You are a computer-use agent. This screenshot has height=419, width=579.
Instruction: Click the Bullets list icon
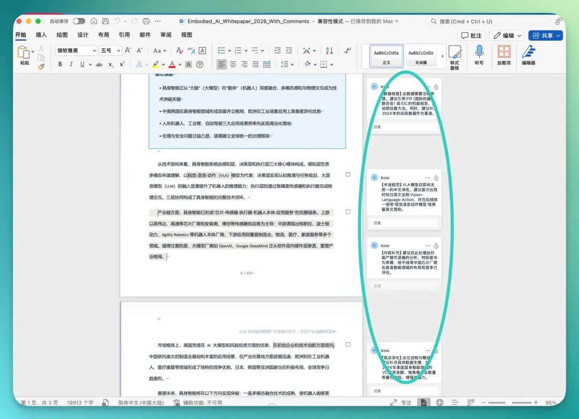coord(221,50)
